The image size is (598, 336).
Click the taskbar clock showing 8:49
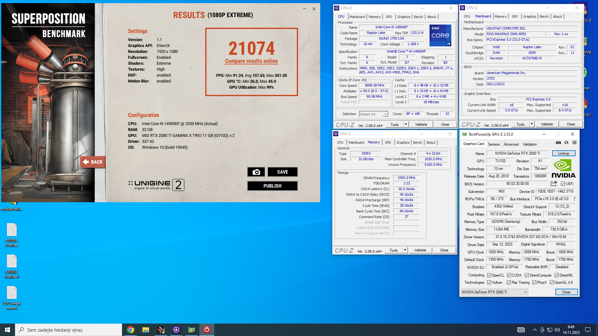point(571,330)
